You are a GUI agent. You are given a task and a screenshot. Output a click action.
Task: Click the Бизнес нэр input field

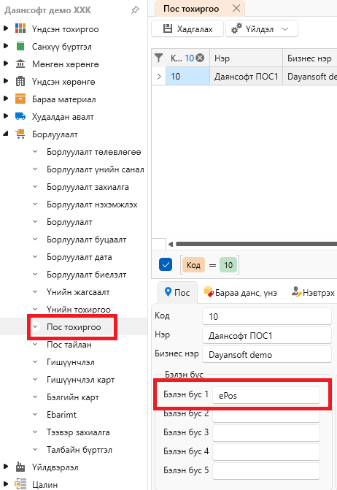point(267,354)
